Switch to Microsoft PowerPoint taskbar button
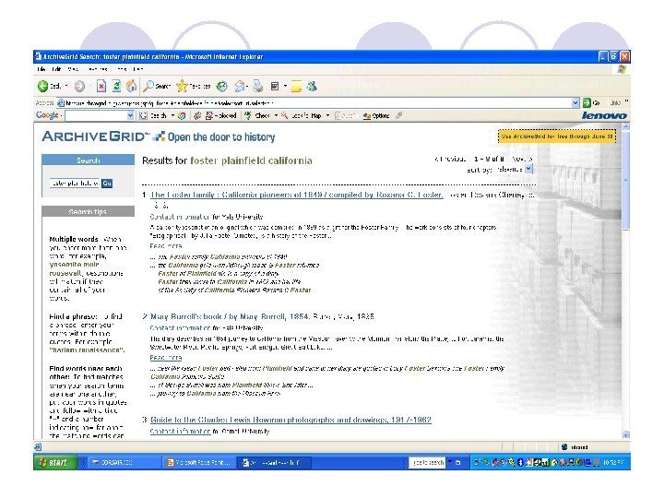This screenshot has height=498, width=664. coord(199,462)
